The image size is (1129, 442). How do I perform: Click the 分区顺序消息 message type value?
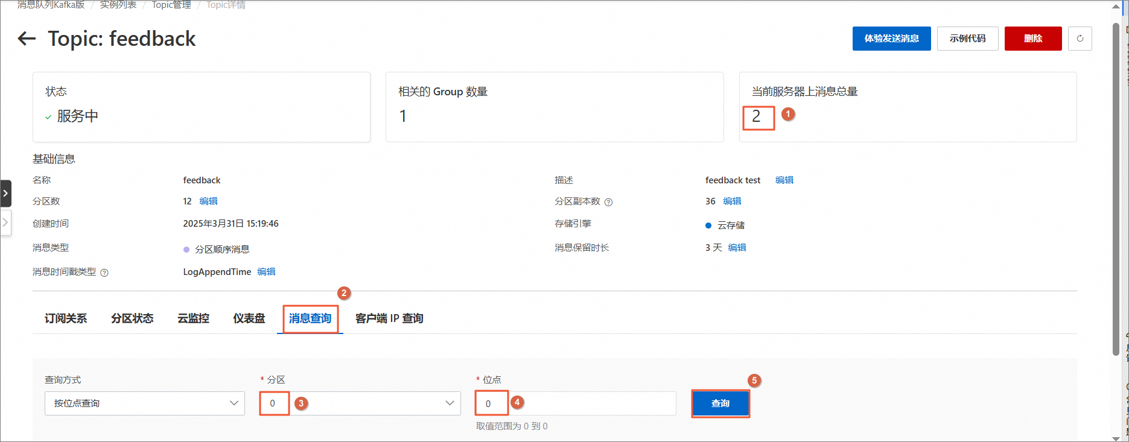[222, 249]
